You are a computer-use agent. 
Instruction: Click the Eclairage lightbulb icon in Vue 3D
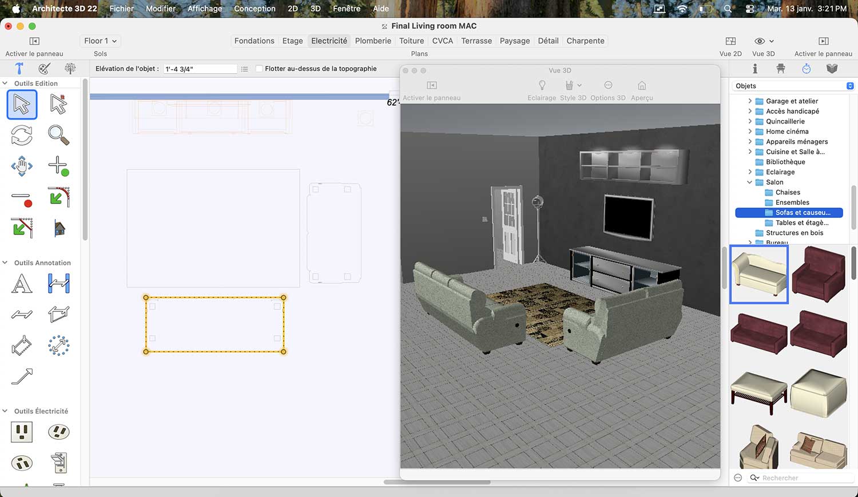pyautogui.click(x=542, y=85)
